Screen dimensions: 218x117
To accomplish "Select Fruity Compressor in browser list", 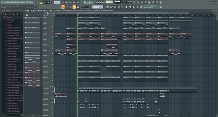I will pyautogui.click(x=14, y=46).
